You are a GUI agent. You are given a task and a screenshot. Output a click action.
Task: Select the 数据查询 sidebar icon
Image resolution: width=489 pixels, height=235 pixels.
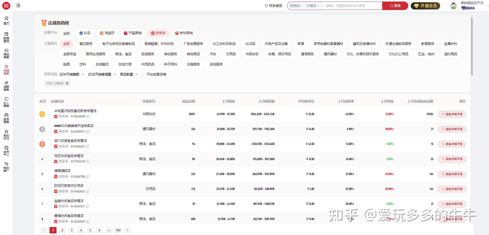6,36
